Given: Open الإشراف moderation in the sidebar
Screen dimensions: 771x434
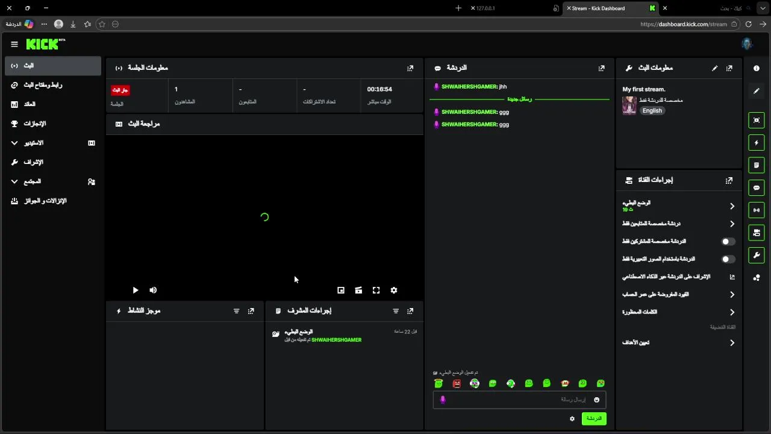Looking at the screenshot, I should point(53,162).
